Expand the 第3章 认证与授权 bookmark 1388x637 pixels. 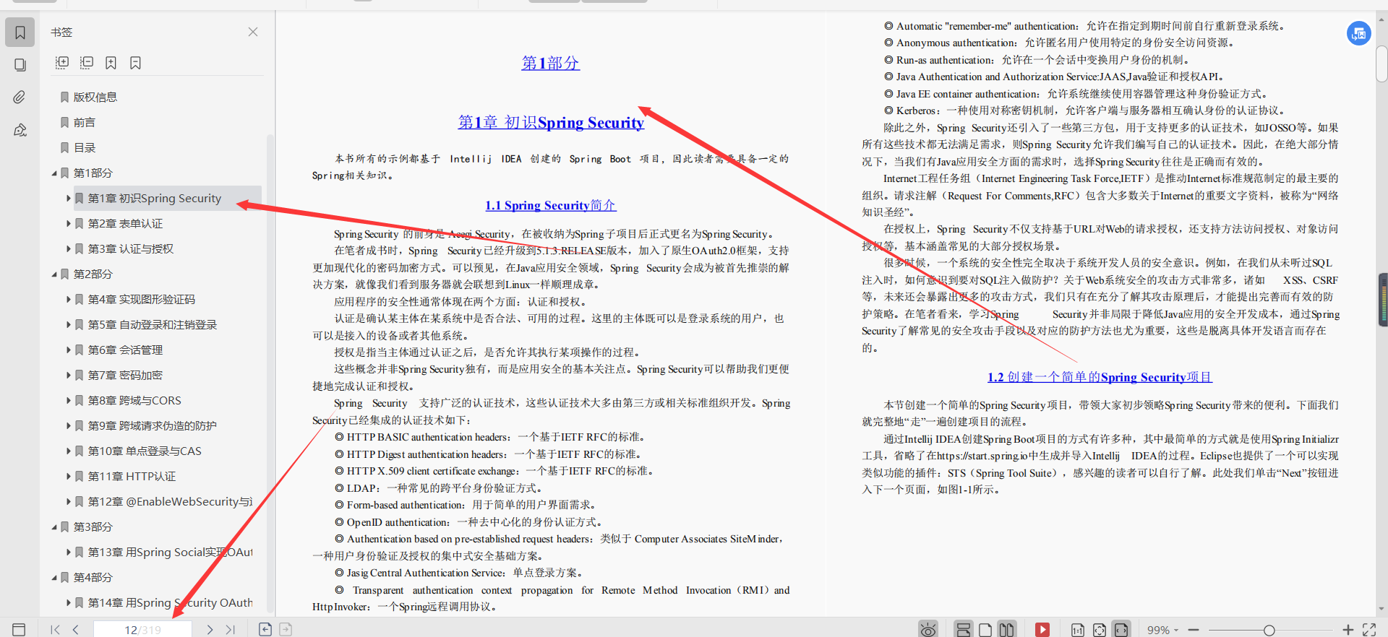(69, 249)
